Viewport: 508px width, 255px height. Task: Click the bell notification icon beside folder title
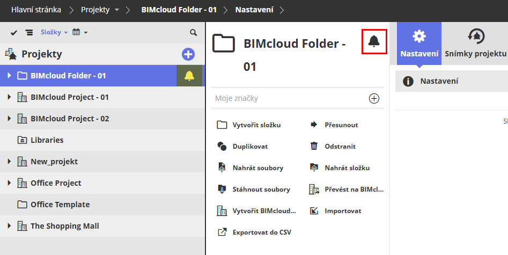(x=374, y=41)
